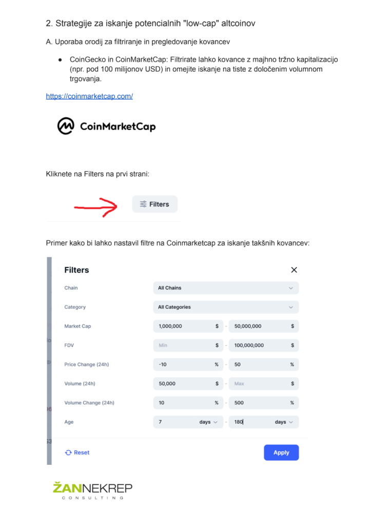
Task: Close the Filters dialog with X
Action: tap(294, 270)
